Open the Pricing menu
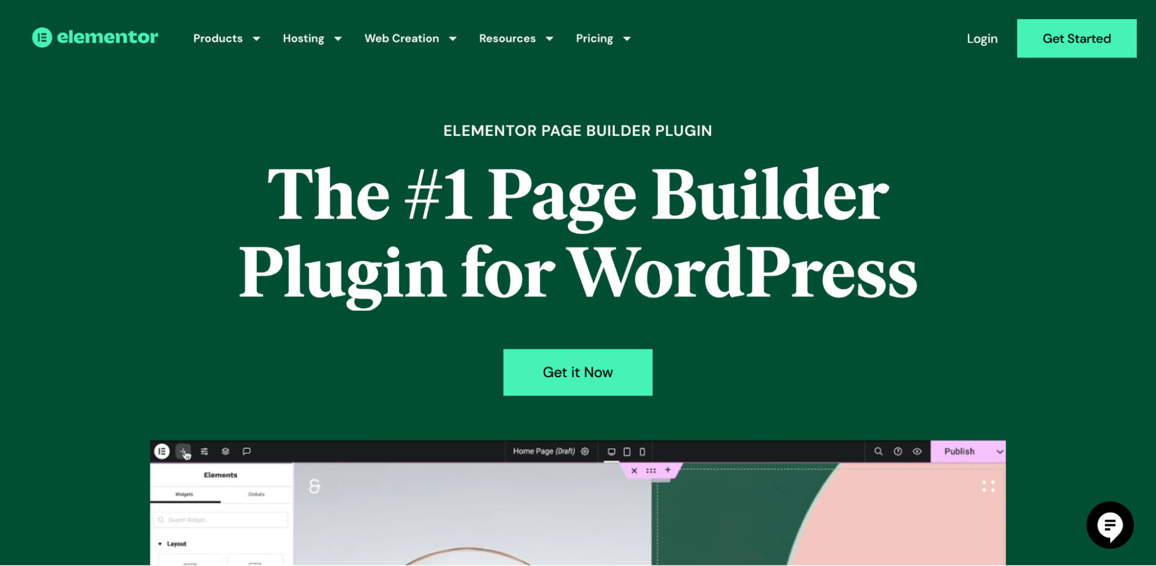The height and width of the screenshot is (566, 1156). (x=594, y=39)
